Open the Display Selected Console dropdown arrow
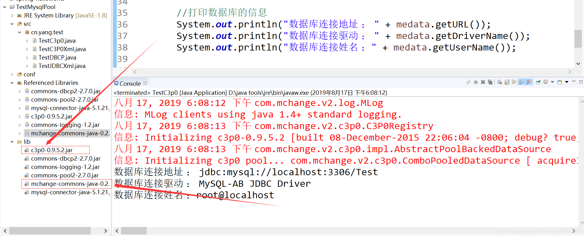This screenshot has width=584, height=236. [x=552, y=82]
